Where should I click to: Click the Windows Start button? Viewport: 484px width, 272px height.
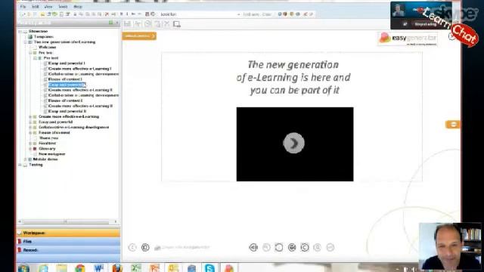23,268
